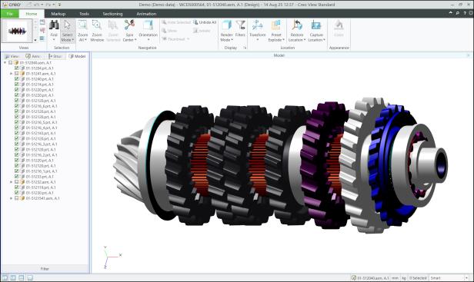Click the Filter button below the tree
The height and width of the screenshot is (282, 474).
[45, 269]
